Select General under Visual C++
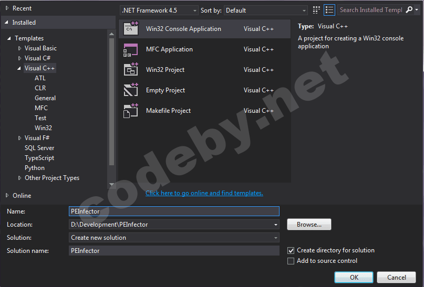This screenshot has height=287, width=424. (x=45, y=98)
